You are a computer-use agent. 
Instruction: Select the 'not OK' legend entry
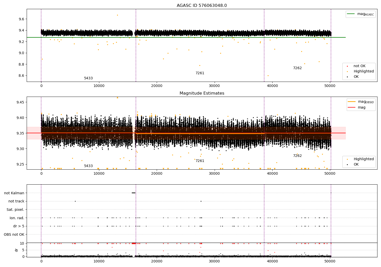(359, 66)
